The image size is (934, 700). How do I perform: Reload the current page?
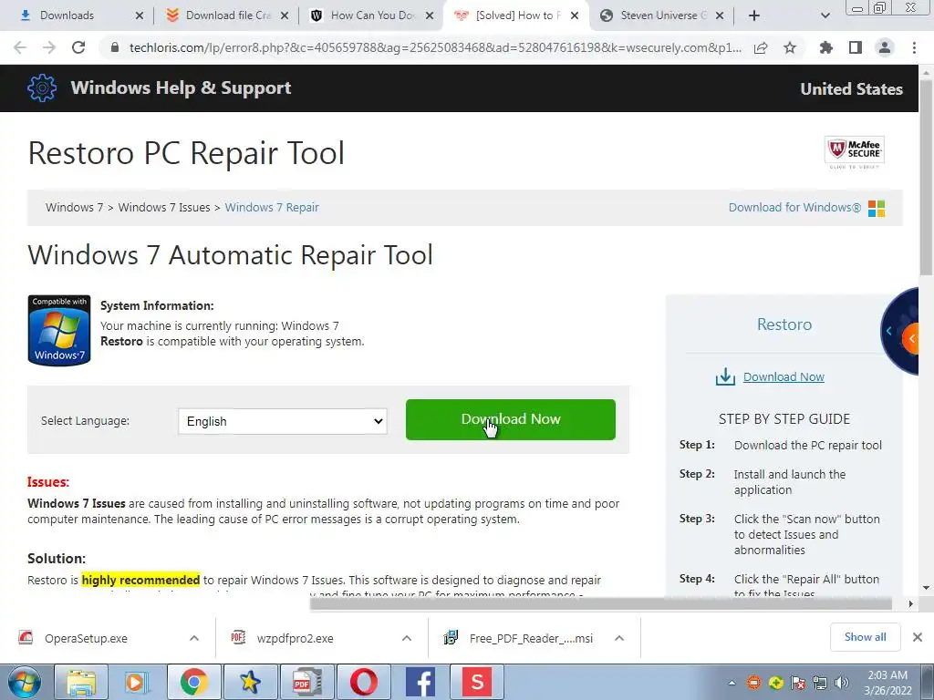78,47
